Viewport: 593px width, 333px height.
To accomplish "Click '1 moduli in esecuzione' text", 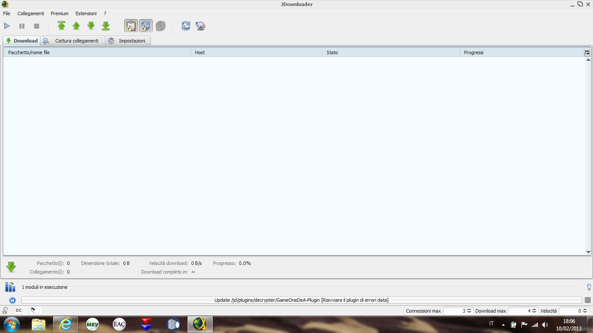I will click(45, 287).
